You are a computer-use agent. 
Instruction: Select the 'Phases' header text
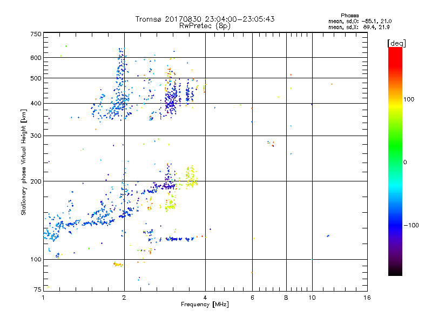click(x=349, y=16)
